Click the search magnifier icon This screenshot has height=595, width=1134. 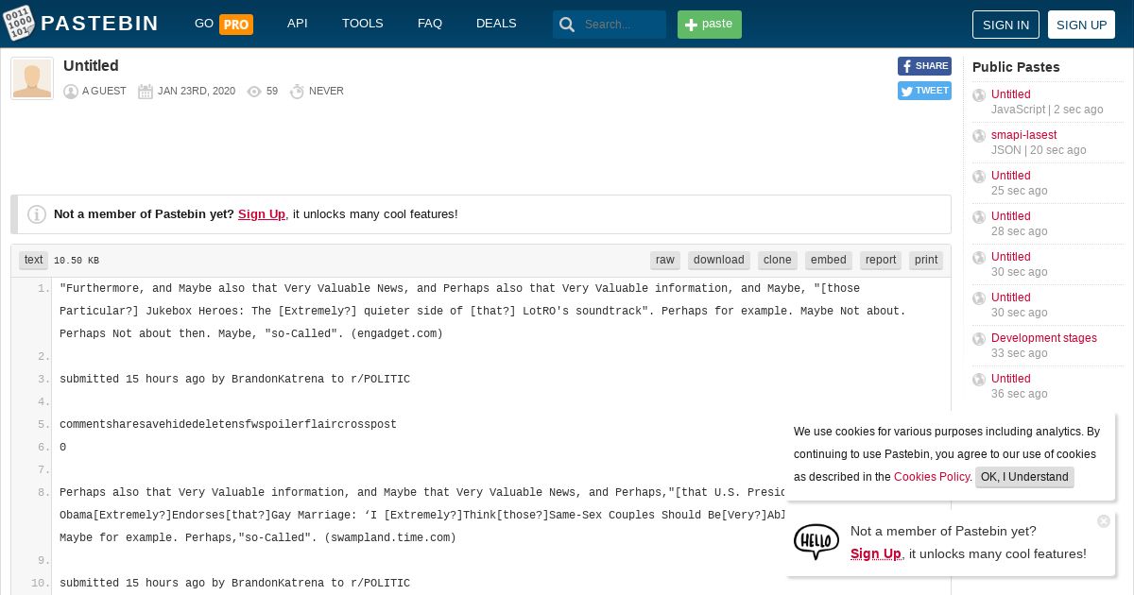click(x=567, y=25)
